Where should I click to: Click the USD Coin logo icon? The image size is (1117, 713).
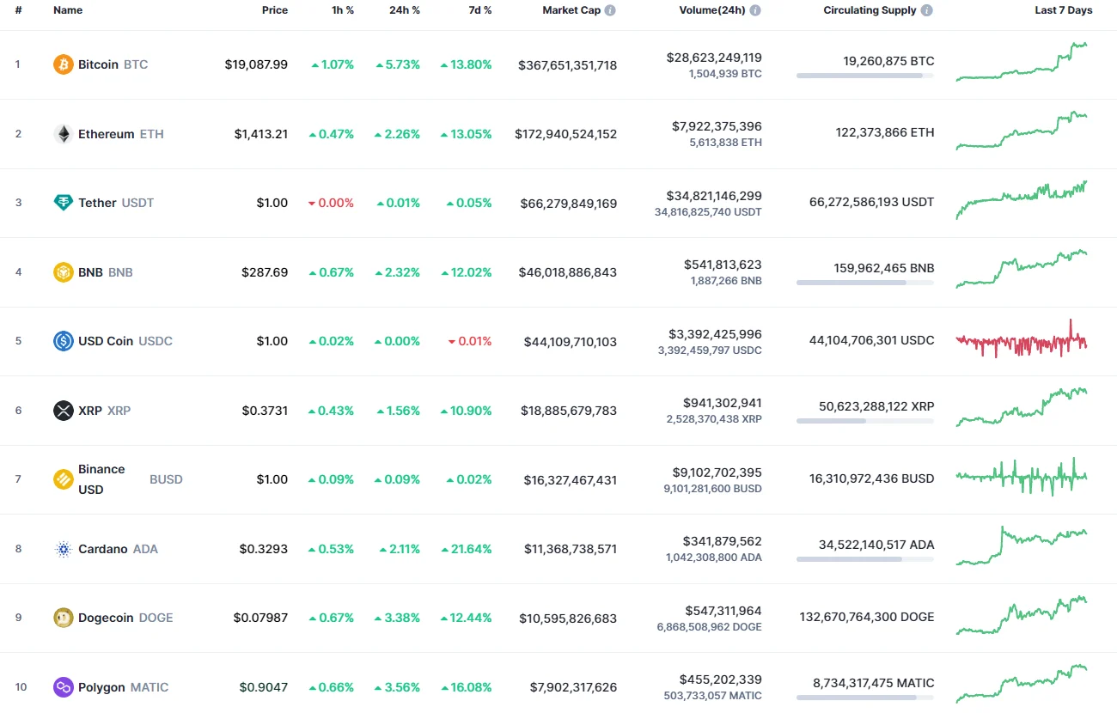coord(63,340)
